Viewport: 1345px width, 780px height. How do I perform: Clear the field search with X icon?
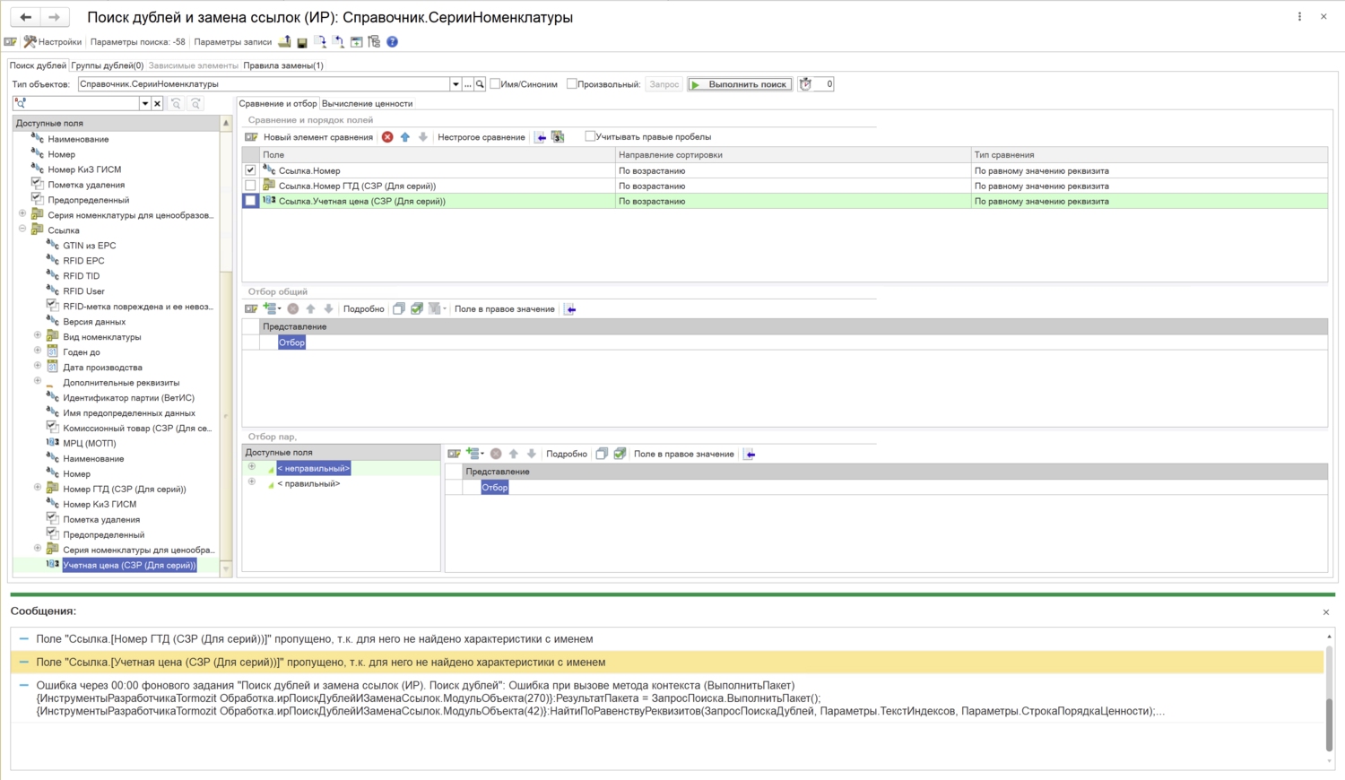click(157, 104)
